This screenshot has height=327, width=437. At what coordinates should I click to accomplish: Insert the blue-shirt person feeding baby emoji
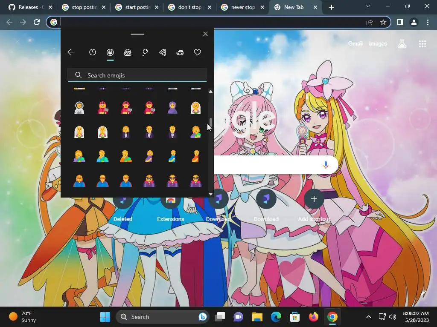point(102,156)
